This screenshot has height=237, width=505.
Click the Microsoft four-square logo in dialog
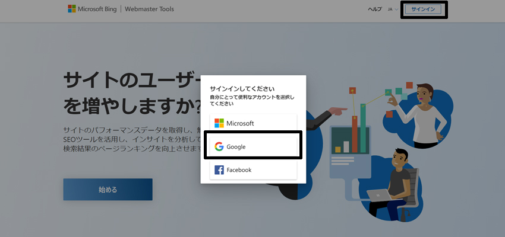[x=219, y=123]
